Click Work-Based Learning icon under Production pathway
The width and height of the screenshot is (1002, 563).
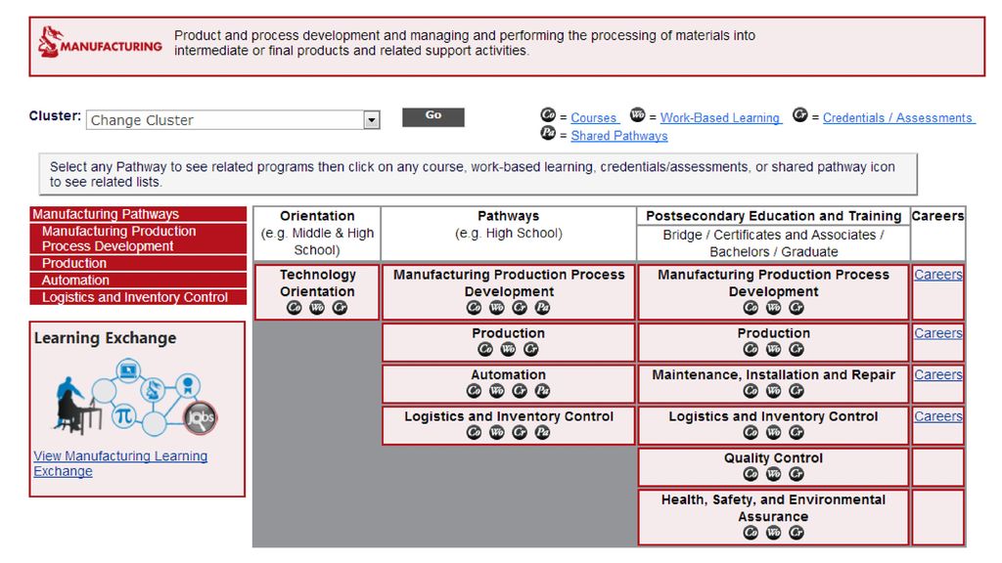[x=508, y=349]
